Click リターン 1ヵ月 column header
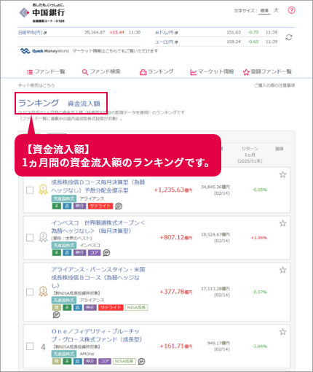Screen dimensions: 313x372 pyautogui.click(x=250, y=155)
